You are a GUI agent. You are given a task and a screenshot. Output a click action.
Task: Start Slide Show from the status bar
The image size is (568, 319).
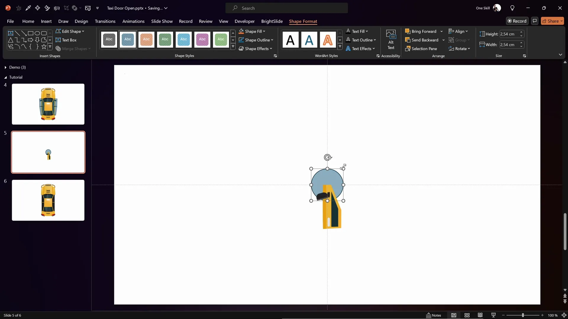pyautogui.click(x=493, y=315)
